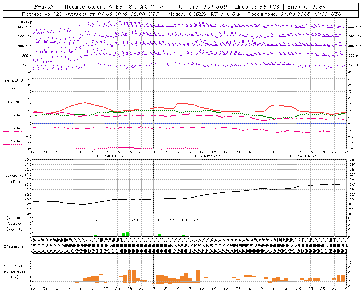Click the '2' three-hour precipitation value

(x=123, y=220)
